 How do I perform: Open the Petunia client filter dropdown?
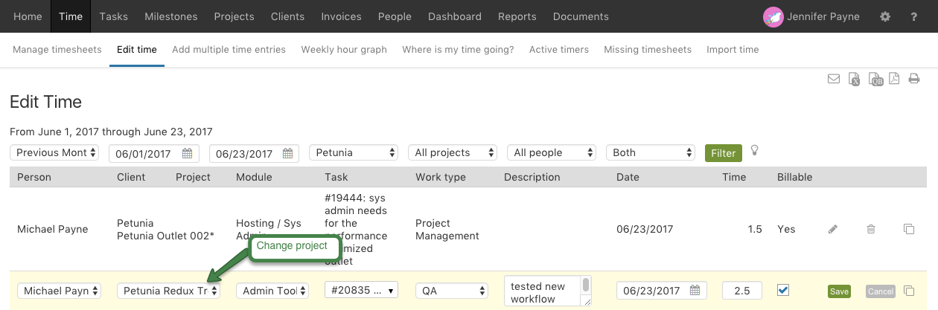[354, 152]
